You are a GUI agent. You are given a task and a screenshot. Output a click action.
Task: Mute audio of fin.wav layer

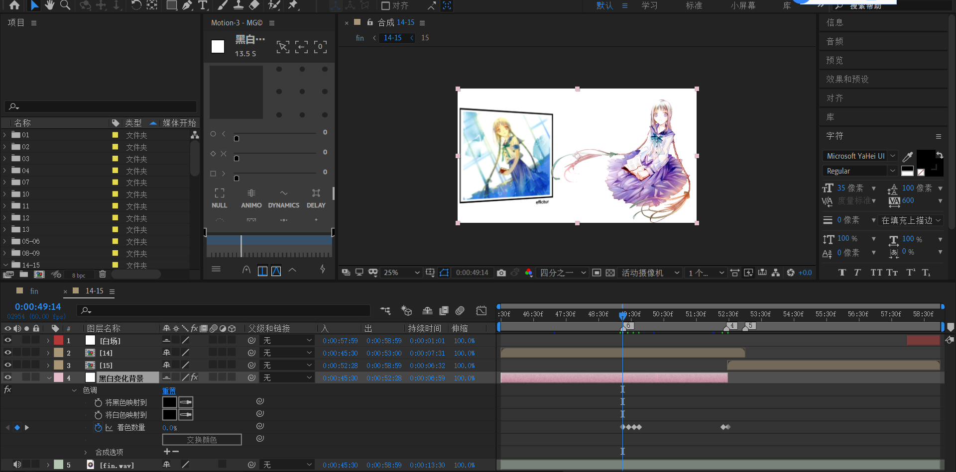(17, 465)
